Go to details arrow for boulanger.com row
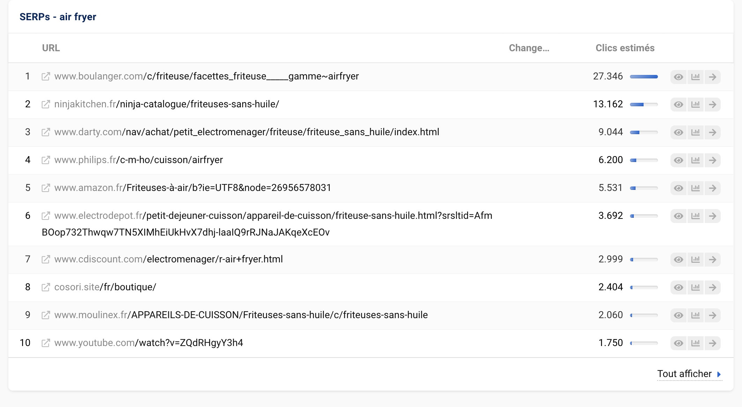The height and width of the screenshot is (407, 742). pyautogui.click(x=713, y=77)
